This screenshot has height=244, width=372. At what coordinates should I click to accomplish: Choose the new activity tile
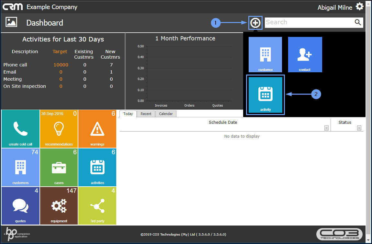point(265,95)
